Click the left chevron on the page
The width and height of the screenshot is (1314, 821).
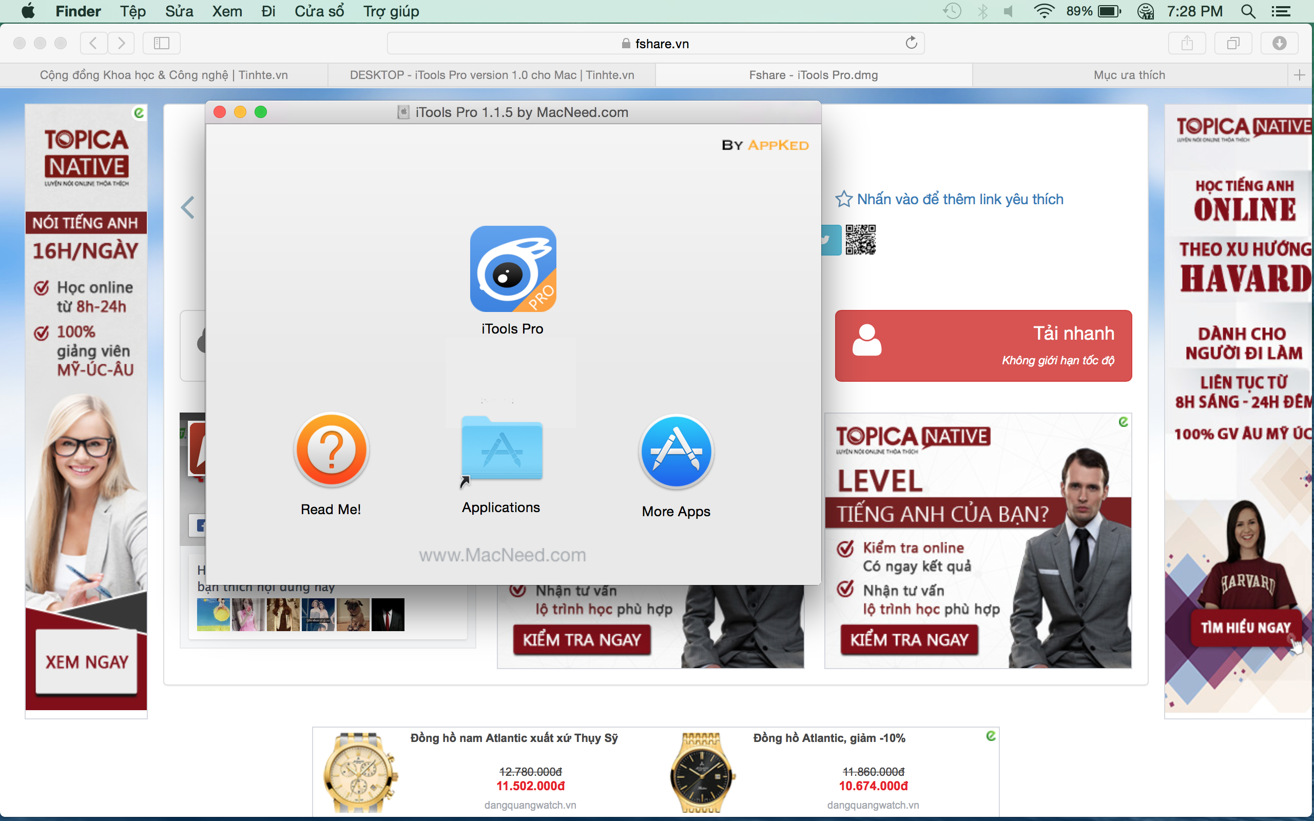(x=188, y=207)
